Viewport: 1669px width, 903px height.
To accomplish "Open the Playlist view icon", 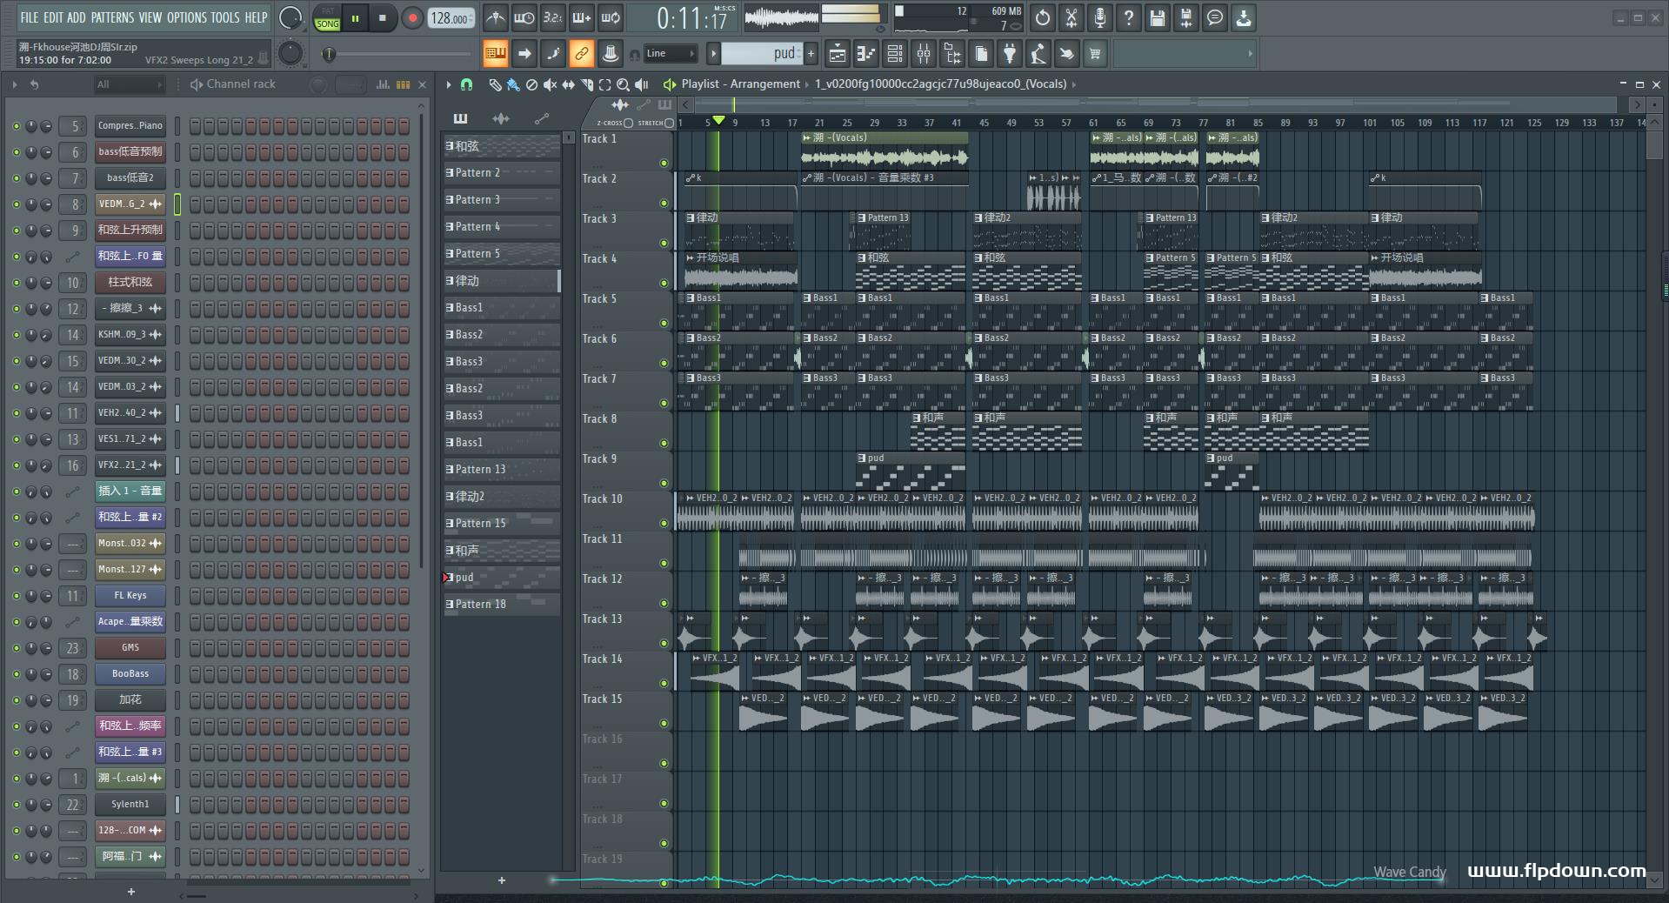I will click(x=837, y=54).
